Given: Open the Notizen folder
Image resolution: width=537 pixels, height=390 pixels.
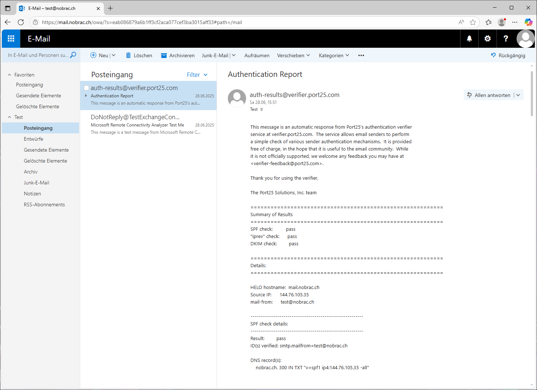Looking at the screenshot, I should (32, 194).
